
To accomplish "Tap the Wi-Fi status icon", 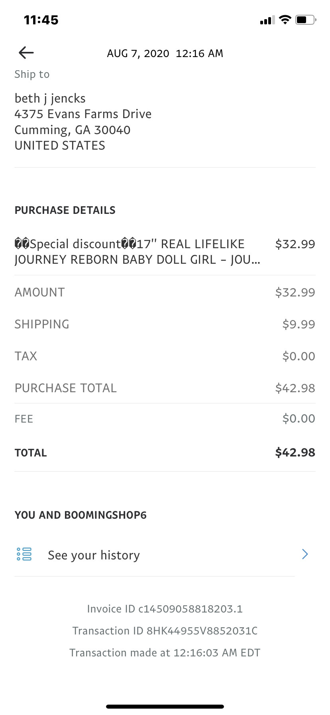I will coord(285,20).
